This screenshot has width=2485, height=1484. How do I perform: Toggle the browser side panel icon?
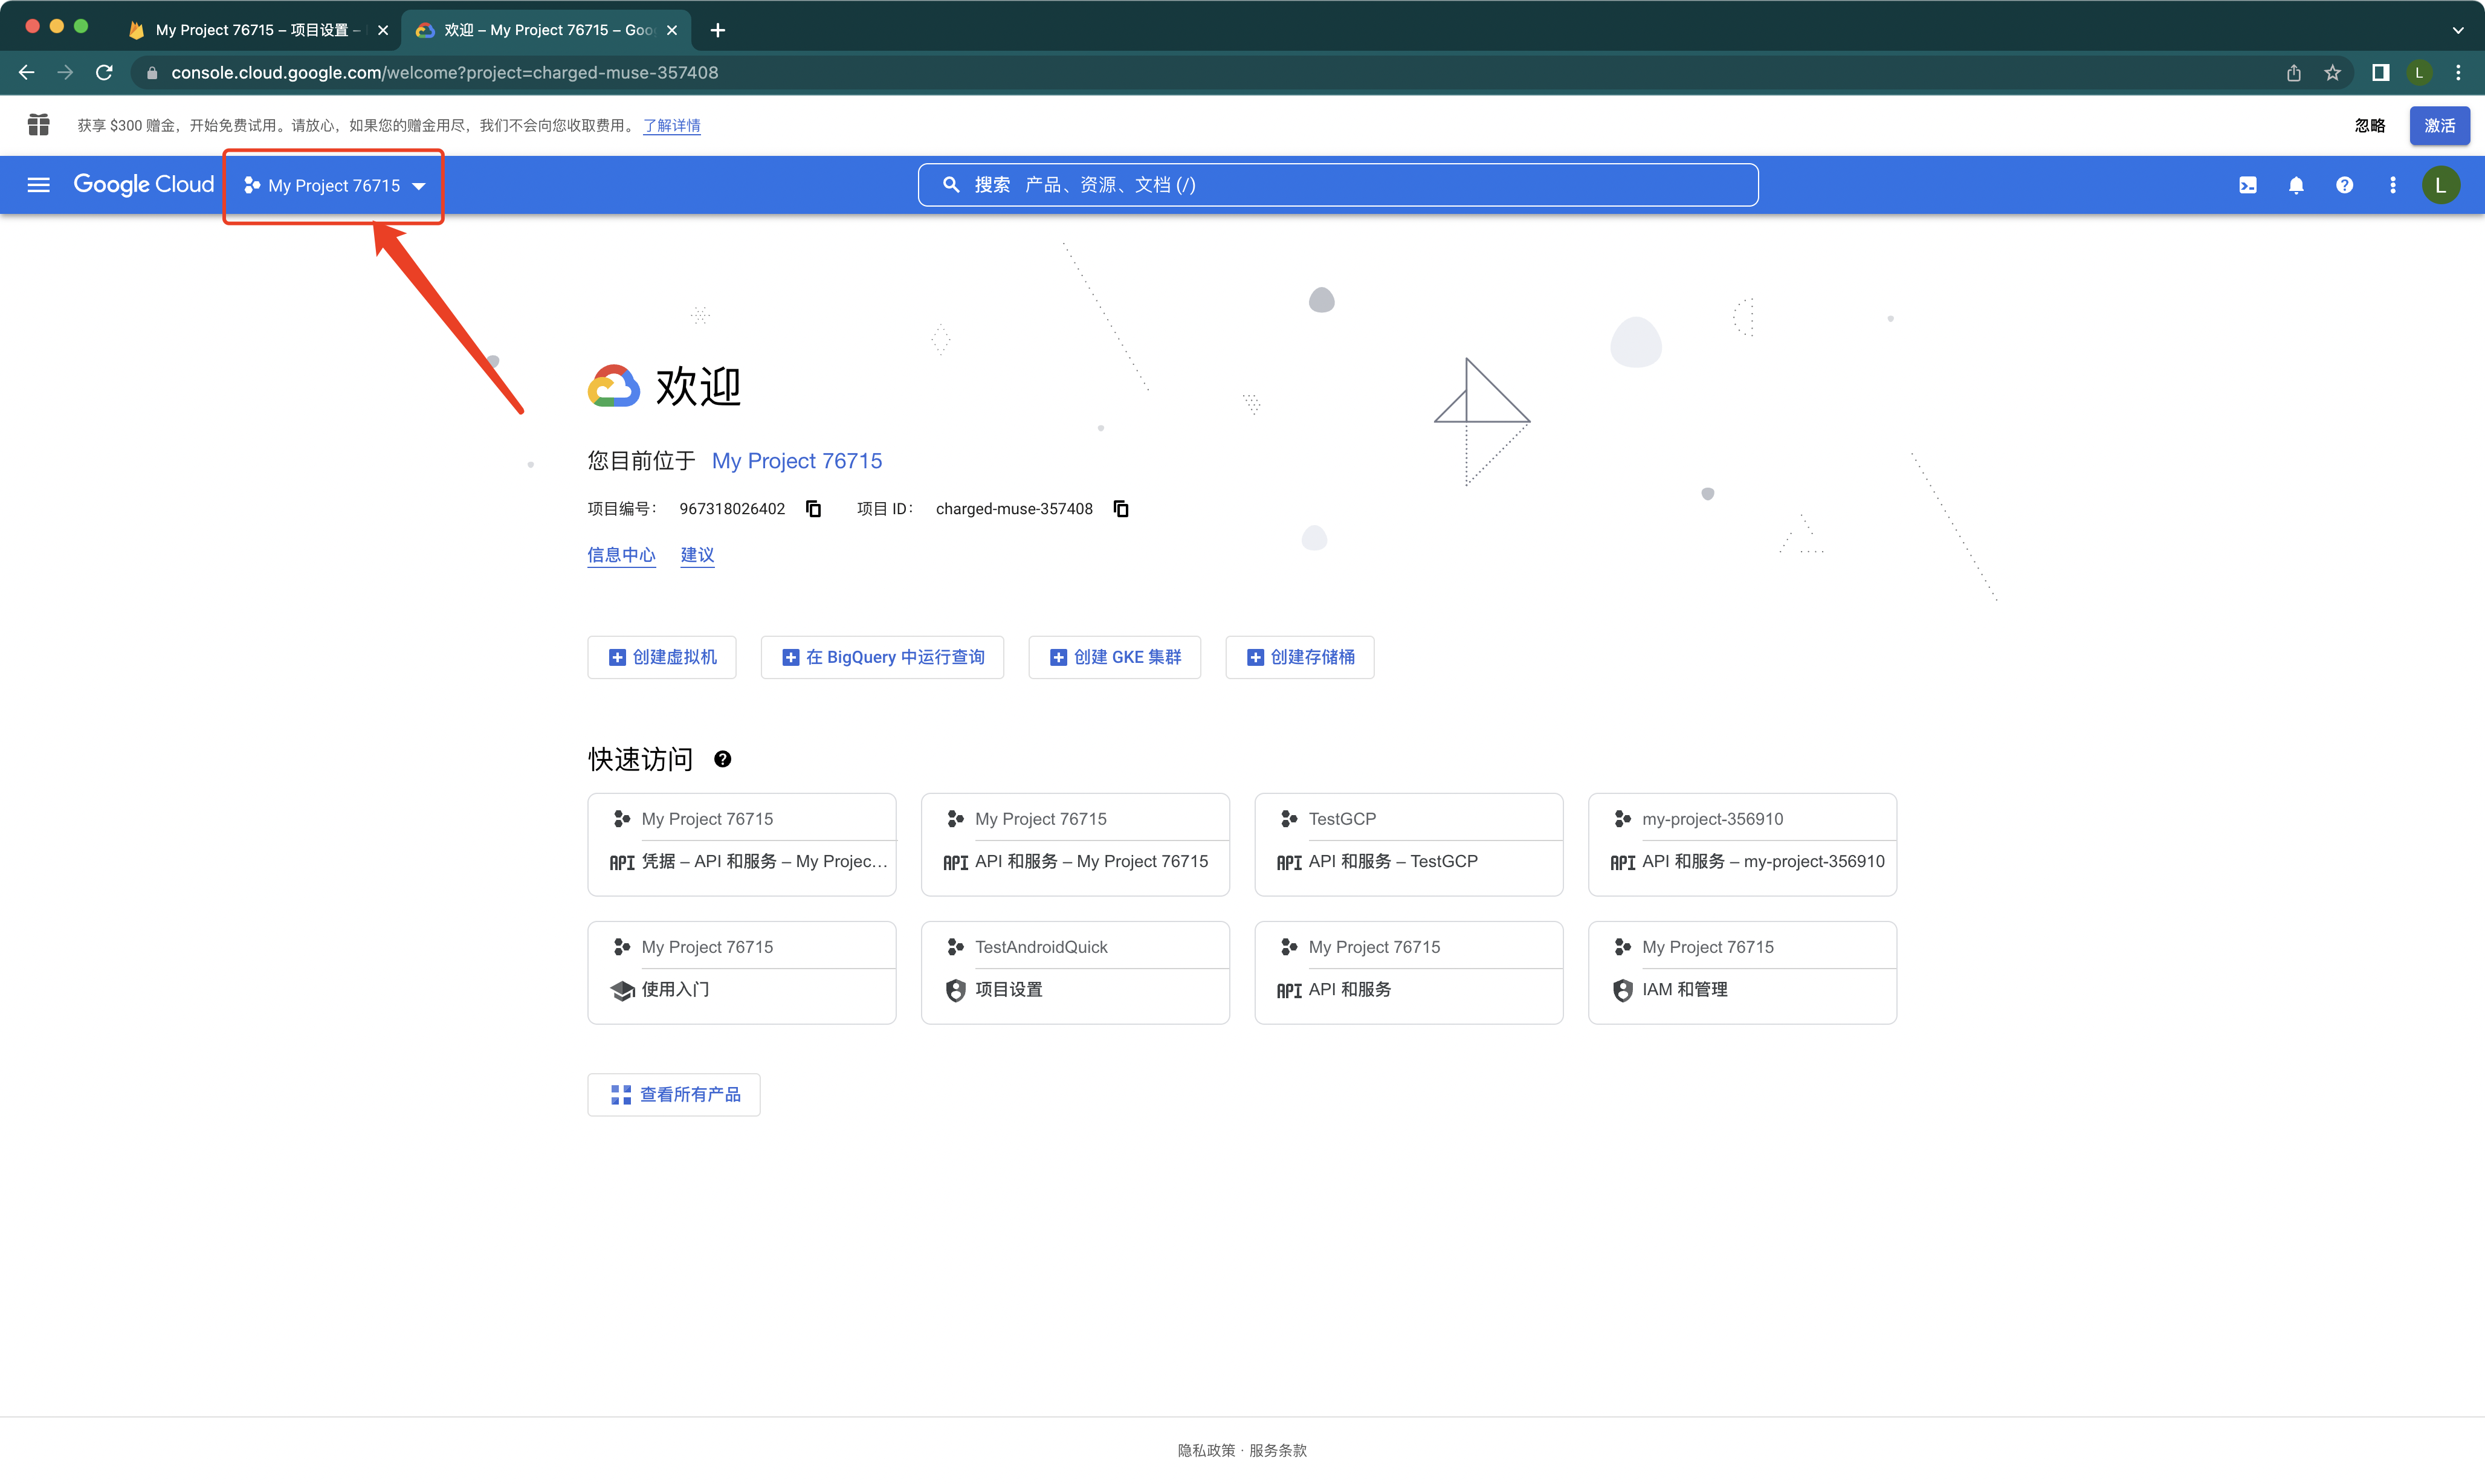coord(2381,73)
